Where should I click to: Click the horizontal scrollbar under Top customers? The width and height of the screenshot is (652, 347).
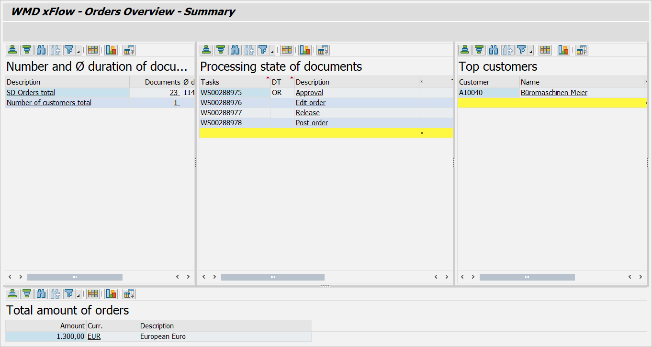point(527,277)
